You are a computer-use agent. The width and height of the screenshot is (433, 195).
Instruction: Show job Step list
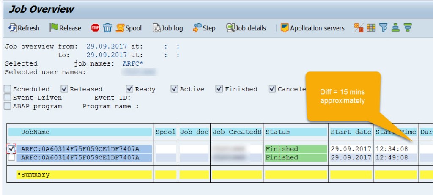(x=204, y=28)
